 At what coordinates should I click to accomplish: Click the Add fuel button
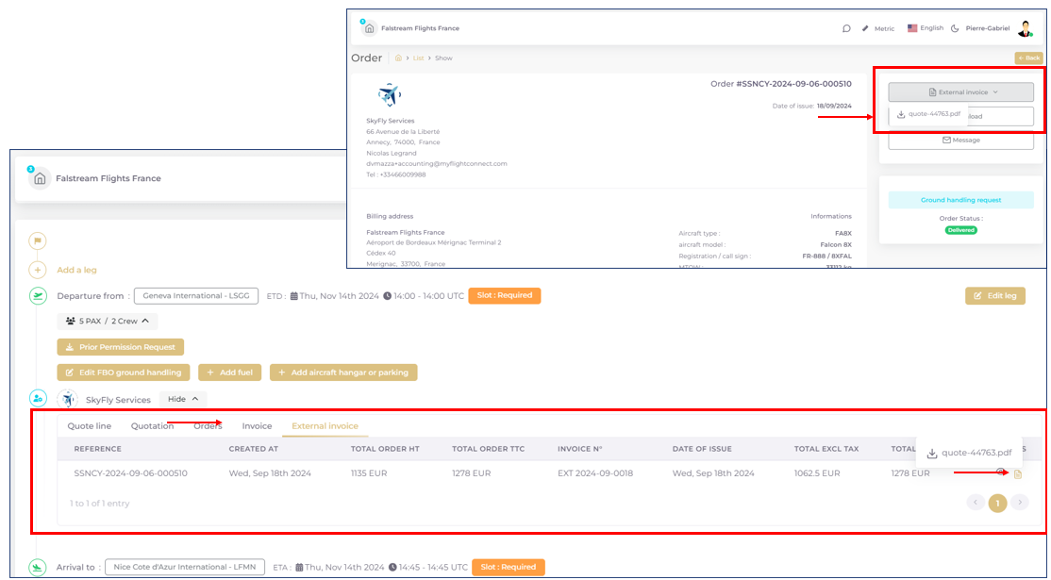[x=229, y=373]
